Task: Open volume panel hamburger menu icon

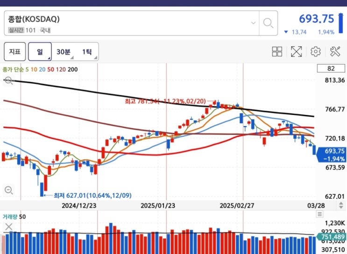Action: click(319, 214)
